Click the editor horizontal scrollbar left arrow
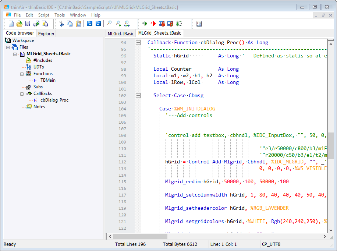 coord(110,236)
